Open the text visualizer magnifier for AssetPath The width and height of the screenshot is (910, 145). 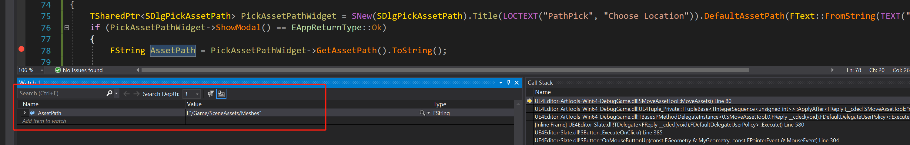[x=422, y=113]
